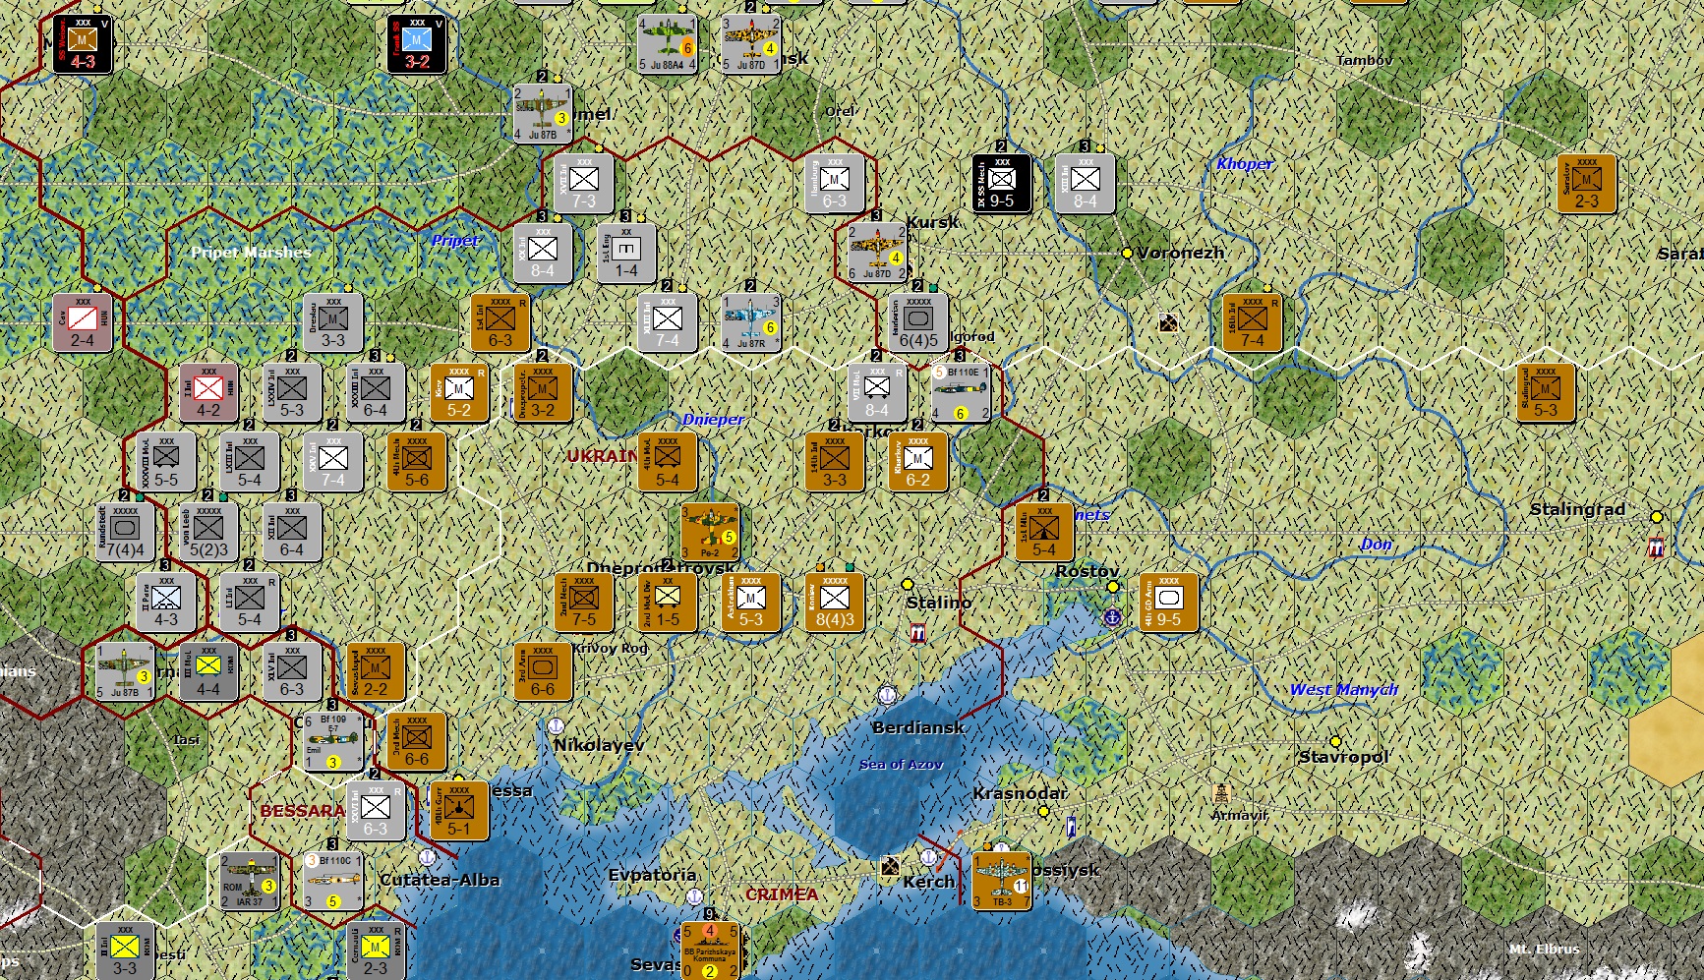Select the Breslau 3-3 mech counter

point(333,321)
